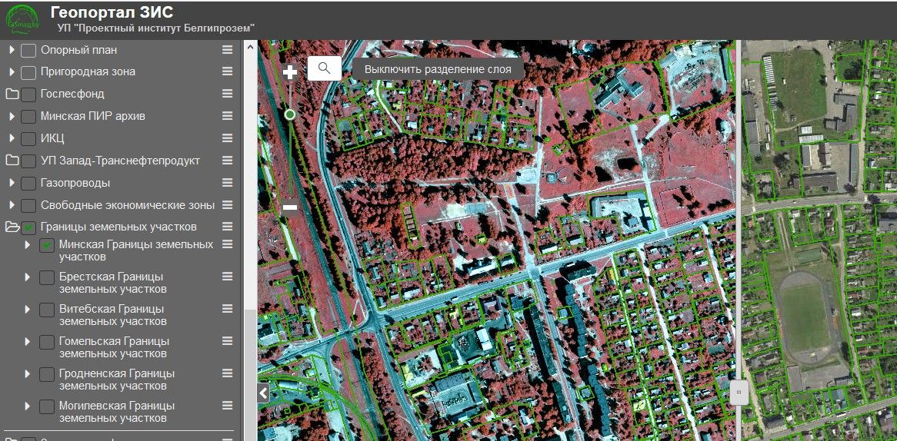Expand the Минская ПИР архив group
The height and width of the screenshot is (441, 897).
pos(12,117)
